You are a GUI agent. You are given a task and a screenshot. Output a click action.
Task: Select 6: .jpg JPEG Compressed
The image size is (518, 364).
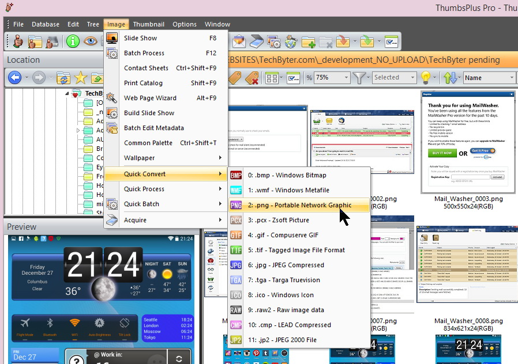point(299,265)
